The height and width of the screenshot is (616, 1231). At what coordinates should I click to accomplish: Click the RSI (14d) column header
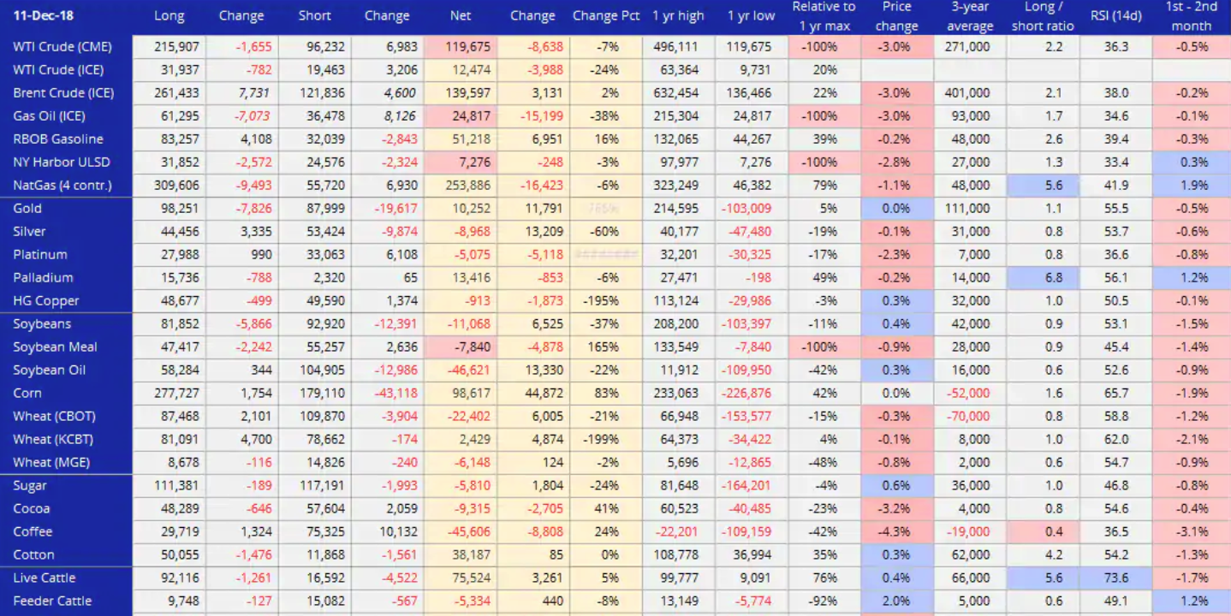1116,15
